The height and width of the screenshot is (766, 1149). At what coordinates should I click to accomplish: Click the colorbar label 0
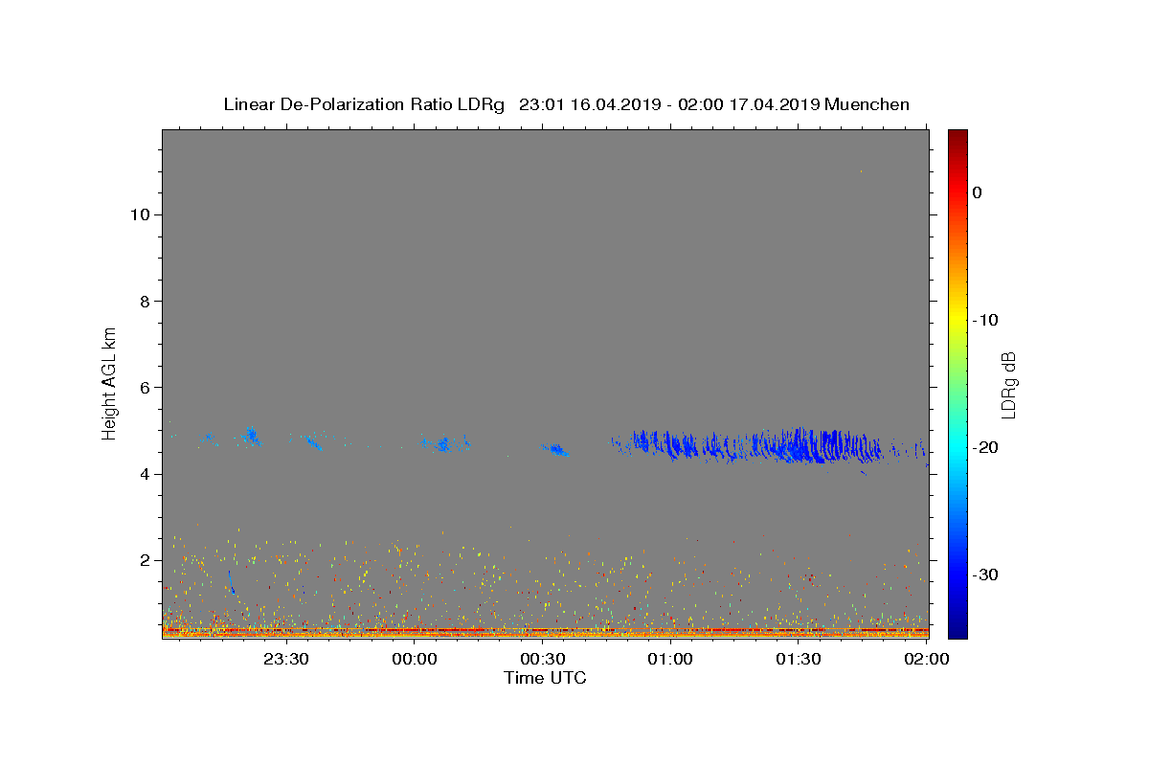(x=978, y=192)
